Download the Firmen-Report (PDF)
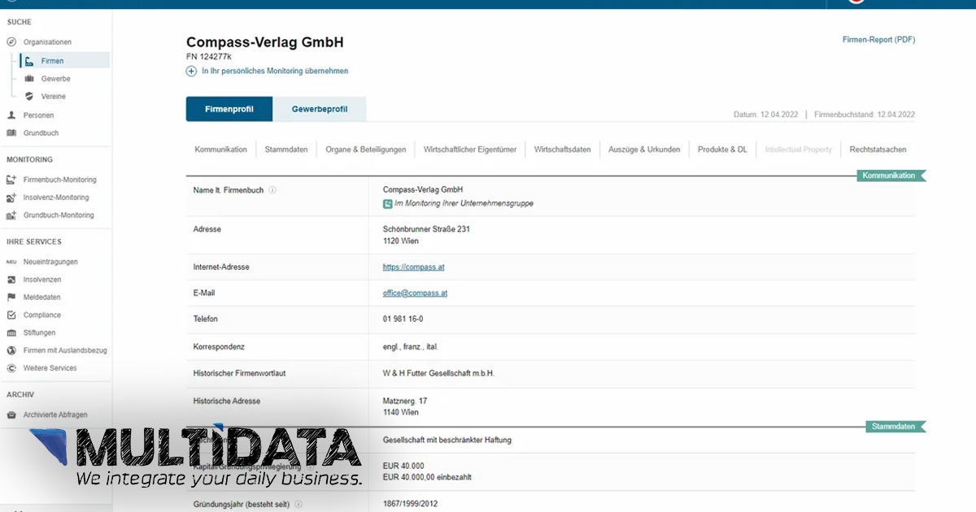The height and width of the screenshot is (512, 976). (878, 40)
